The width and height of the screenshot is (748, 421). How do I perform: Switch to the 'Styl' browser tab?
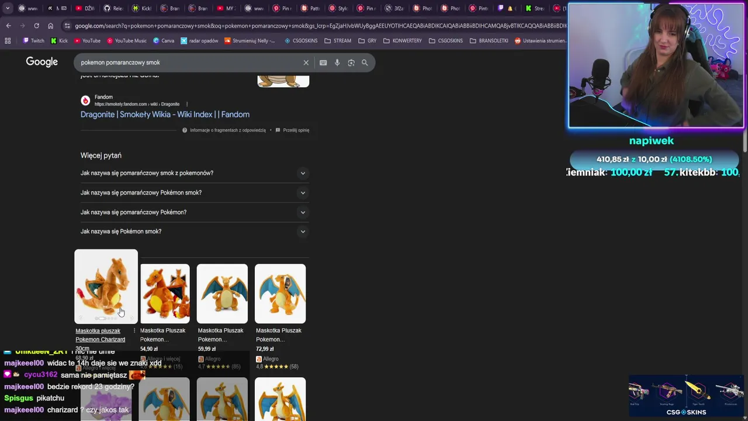tap(338, 8)
